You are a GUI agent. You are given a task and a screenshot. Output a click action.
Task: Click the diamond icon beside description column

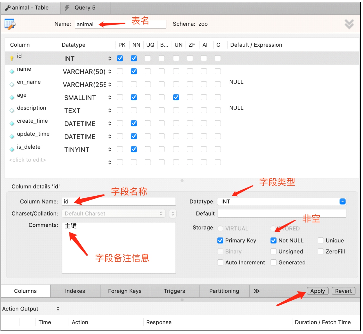[12, 110]
